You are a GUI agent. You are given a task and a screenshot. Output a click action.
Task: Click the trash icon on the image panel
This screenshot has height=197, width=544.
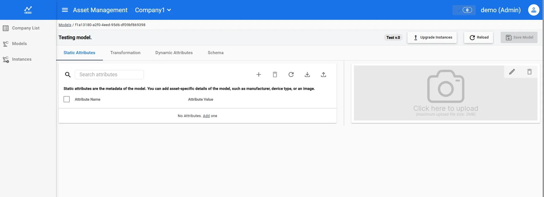pos(529,72)
